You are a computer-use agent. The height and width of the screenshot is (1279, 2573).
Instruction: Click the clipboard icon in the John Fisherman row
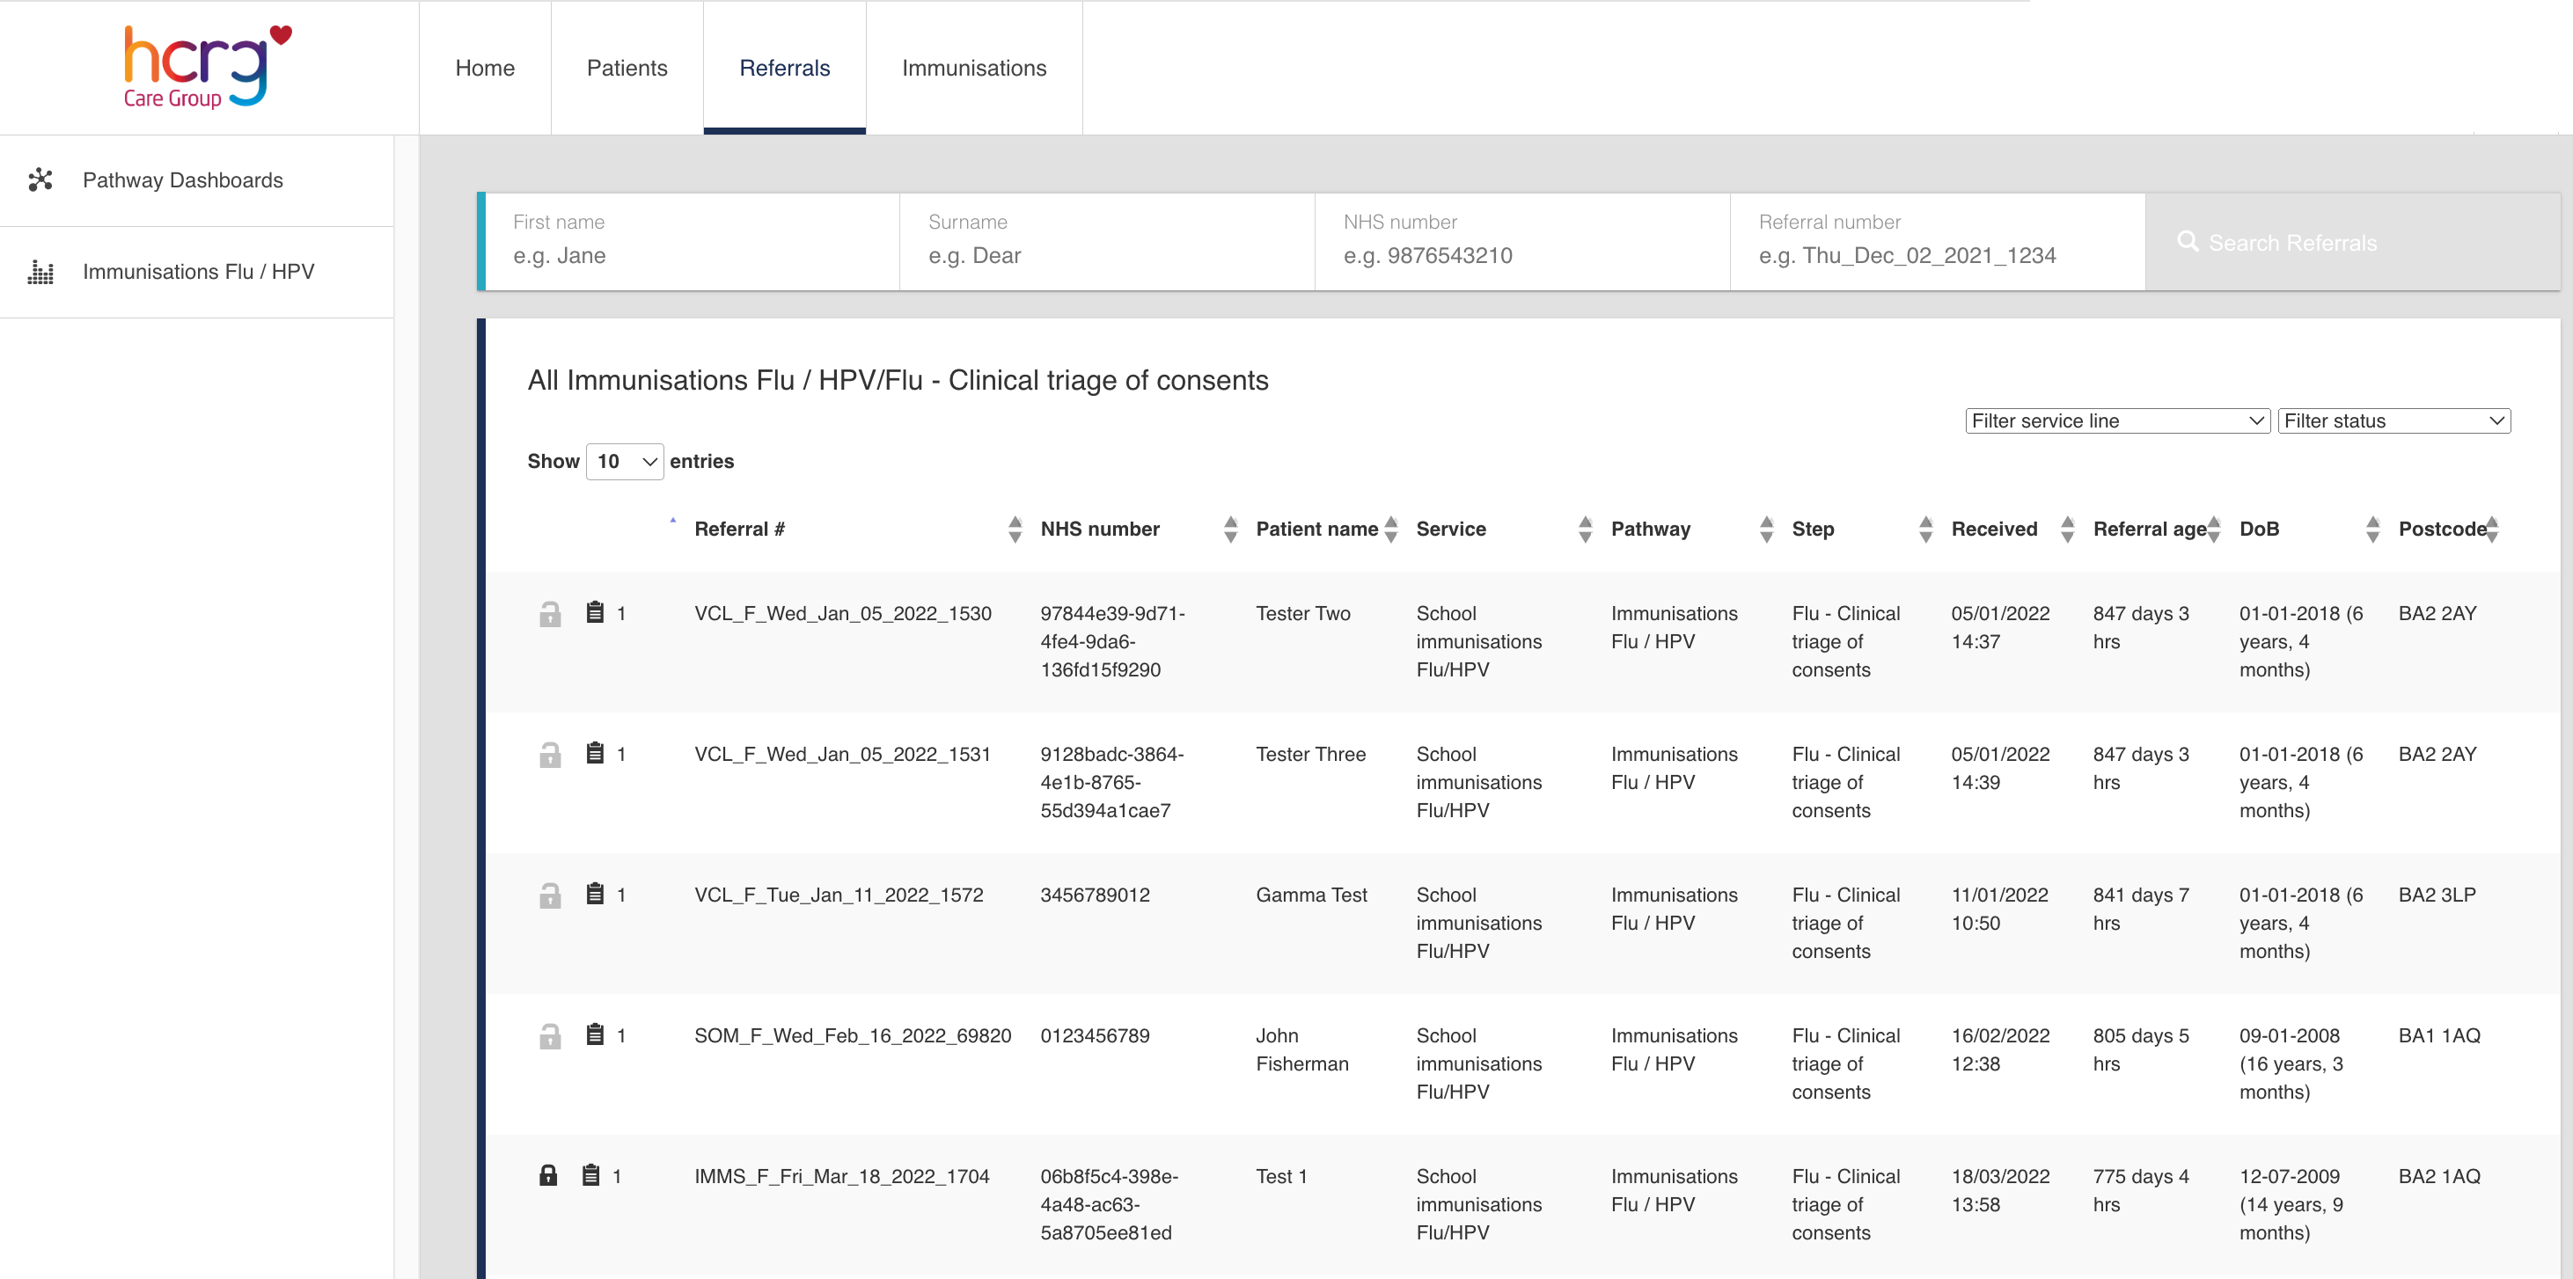click(x=594, y=1034)
